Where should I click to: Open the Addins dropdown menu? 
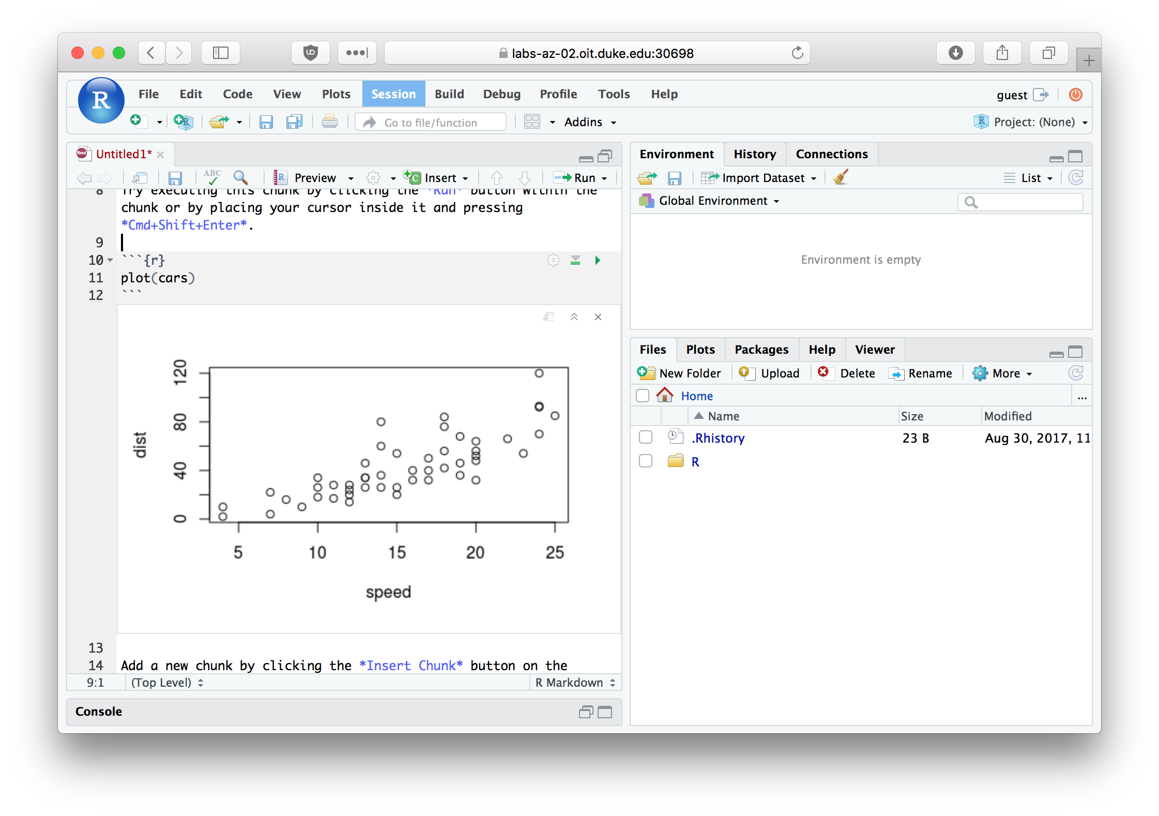tap(584, 123)
